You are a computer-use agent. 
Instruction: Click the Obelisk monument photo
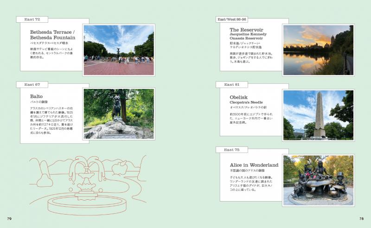click(x=319, y=115)
